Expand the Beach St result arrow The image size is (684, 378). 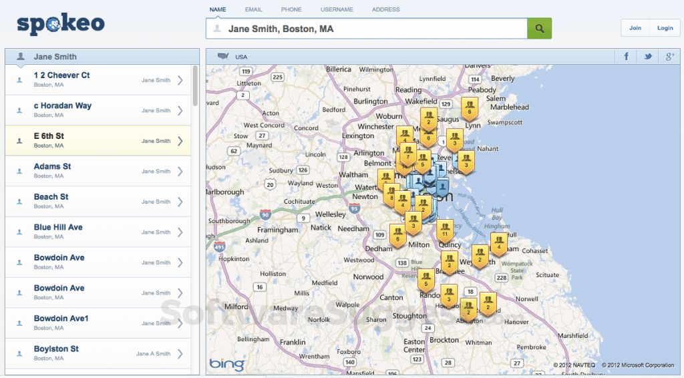click(180, 202)
